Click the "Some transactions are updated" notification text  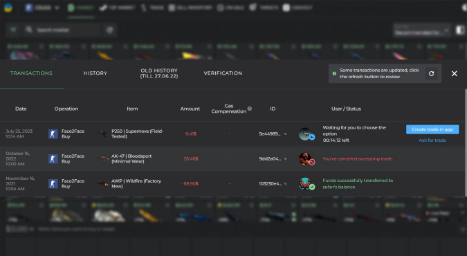pos(379,73)
